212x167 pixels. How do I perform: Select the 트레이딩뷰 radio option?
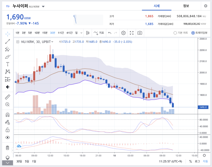point(200,33)
